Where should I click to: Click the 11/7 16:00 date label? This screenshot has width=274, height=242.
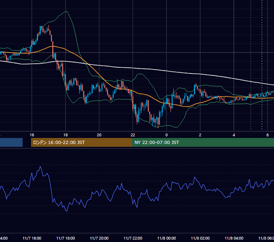(32, 238)
